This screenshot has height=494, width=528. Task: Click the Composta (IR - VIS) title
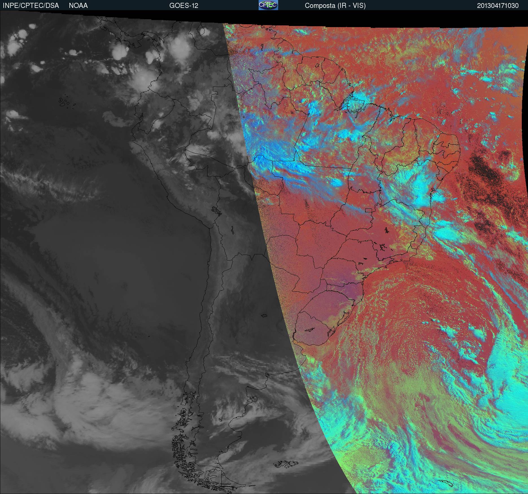335,6
